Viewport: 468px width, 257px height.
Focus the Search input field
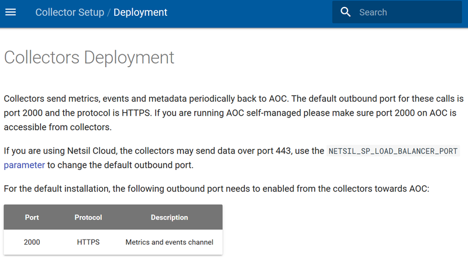click(404, 12)
